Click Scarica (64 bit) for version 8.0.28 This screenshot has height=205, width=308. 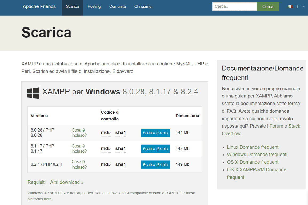coord(155,133)
